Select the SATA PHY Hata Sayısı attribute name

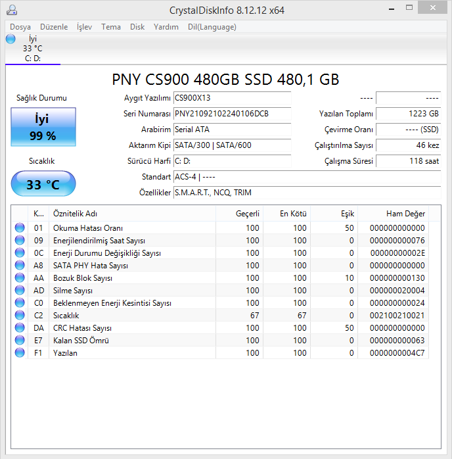(91, 266)
